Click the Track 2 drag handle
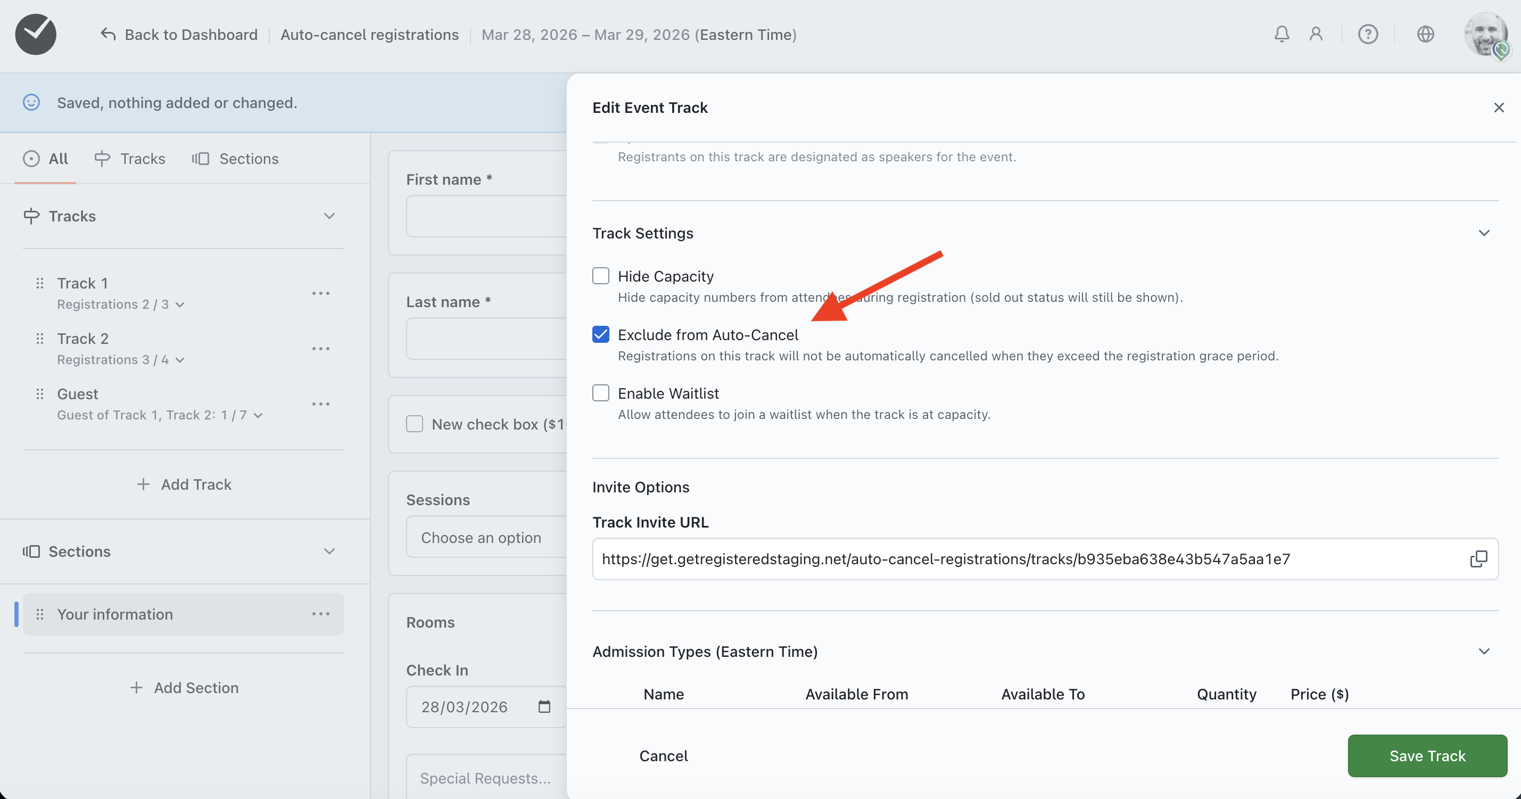The width and height of the screenshot is (1521, 799). (x=39, y=339)
